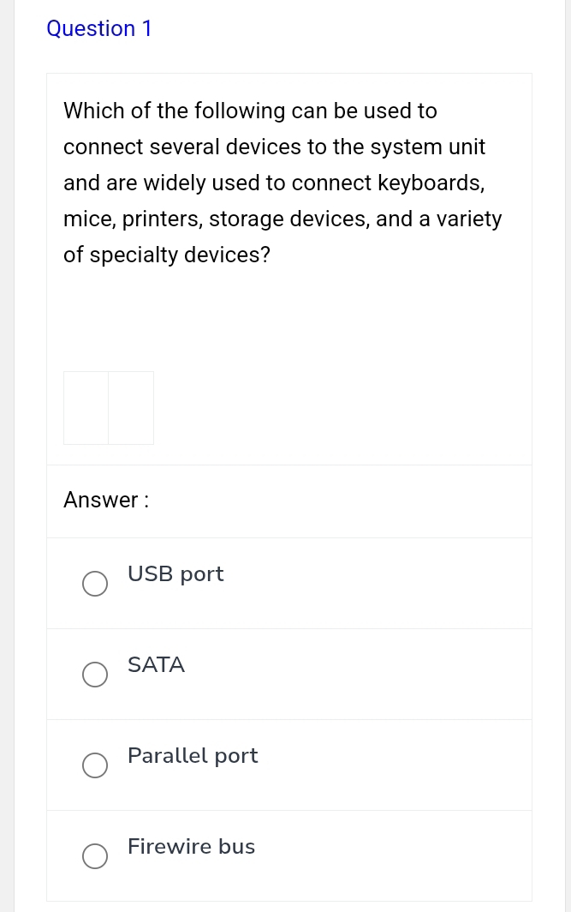The image size is (571, 912).
Task: Click the Question 1 heading link
Action: coord(99,28)
